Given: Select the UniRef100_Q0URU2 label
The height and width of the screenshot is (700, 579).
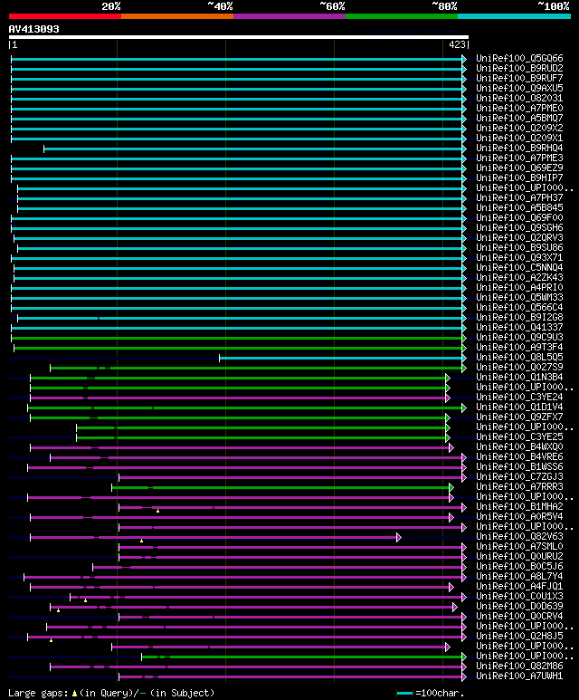Looking at the screenshot, I should 519,557.
